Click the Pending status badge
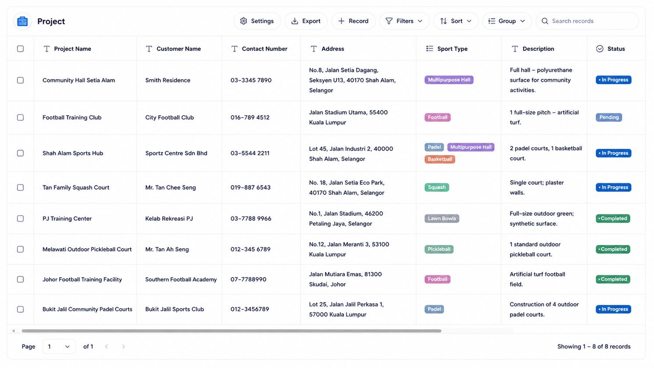Image resolution: width=654 pixels, height=368 pixels. click(609, 117)
